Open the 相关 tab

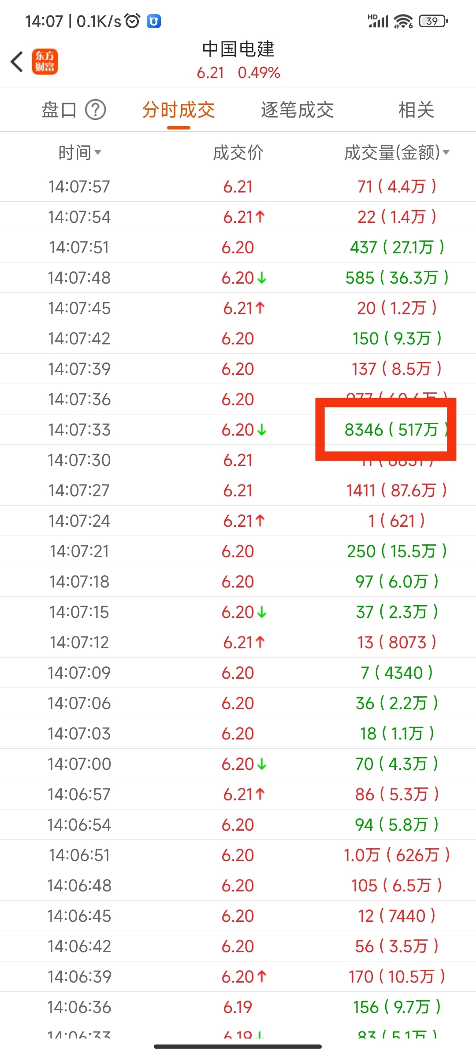pos(416,110)
